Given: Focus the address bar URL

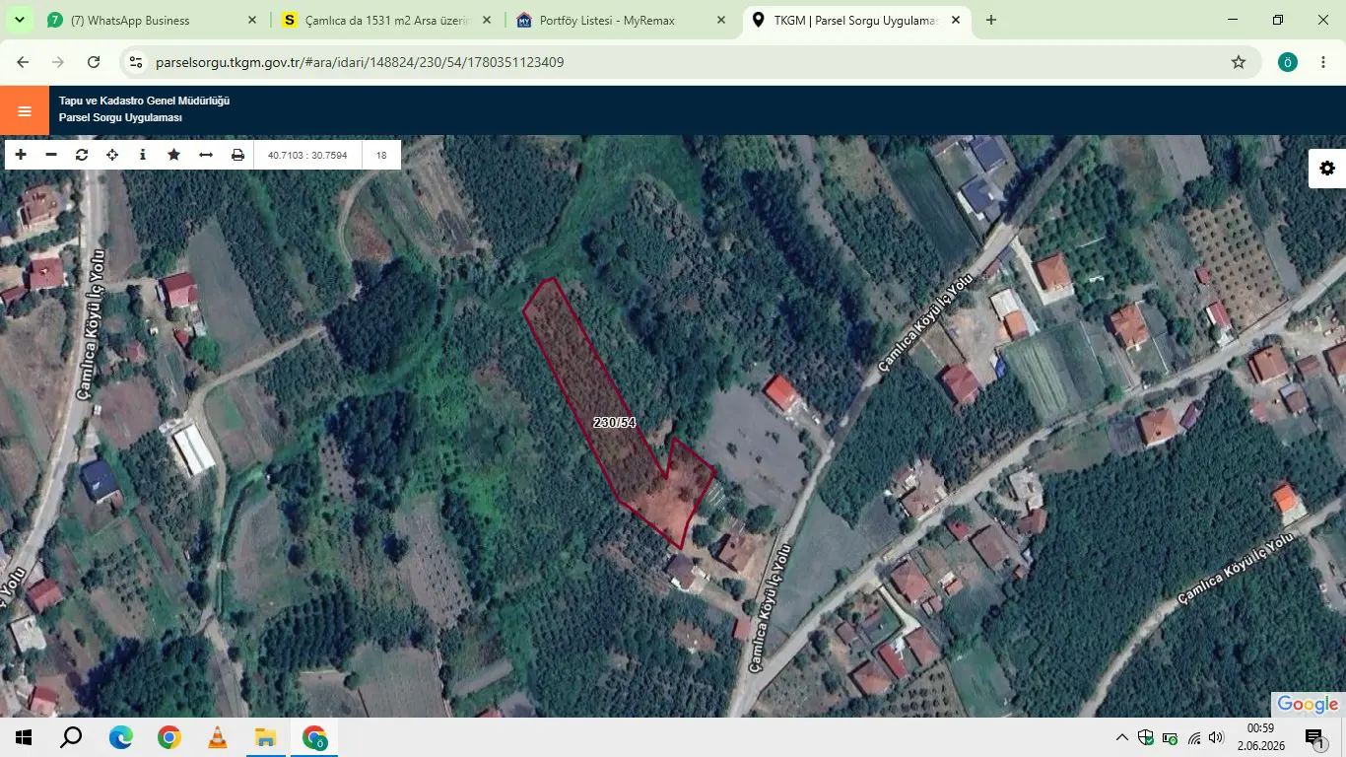Looking at the screenshot, I should [x=360, y=62].
